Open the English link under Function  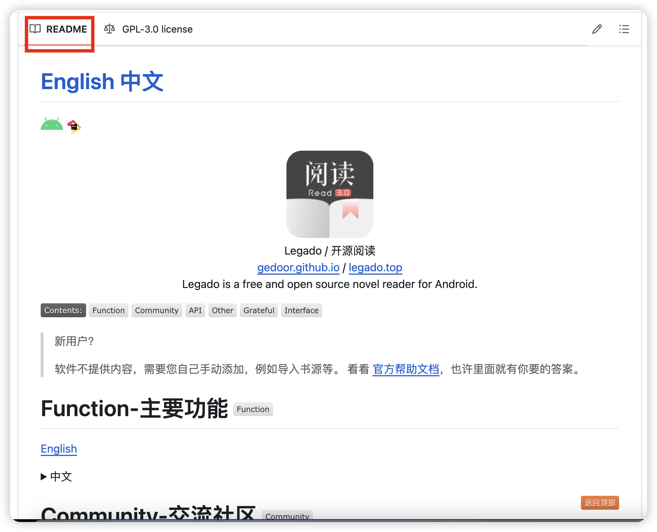point(59,449)
